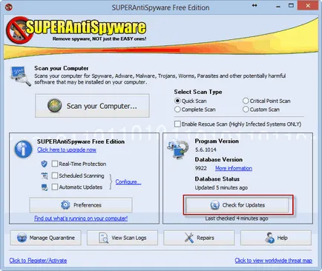
Task: Click Check for Updates button
Action: [237, 205]
